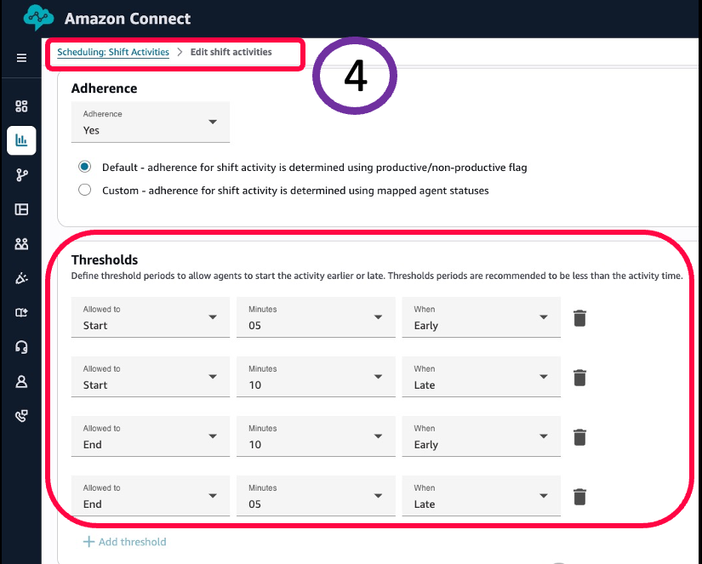
Task: Open When dropdown in last threshold row
Action: pos(481,496)
